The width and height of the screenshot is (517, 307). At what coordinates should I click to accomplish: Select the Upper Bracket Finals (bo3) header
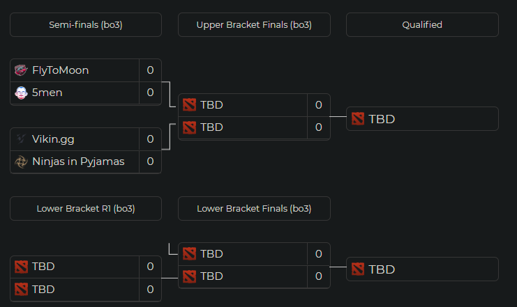pos(254,24)
